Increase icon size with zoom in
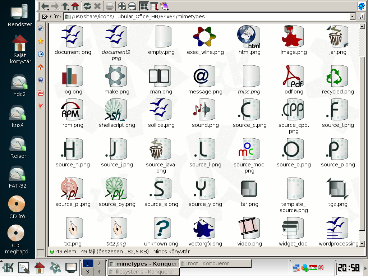The height and width of the screenshot is (276, 368). (x=121, y=6)
